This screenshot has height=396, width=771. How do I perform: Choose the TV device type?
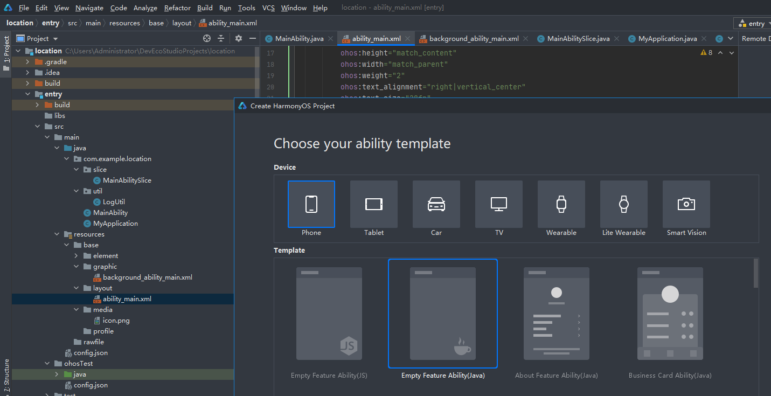[499, 204]
